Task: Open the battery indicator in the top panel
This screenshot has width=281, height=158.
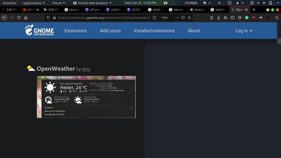Action: tap(270, 3)
